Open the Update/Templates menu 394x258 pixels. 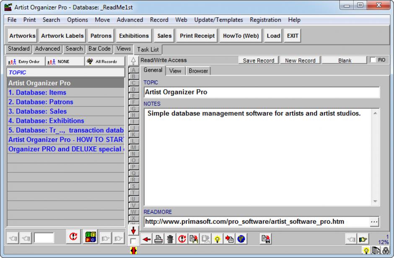click(218, 20)
